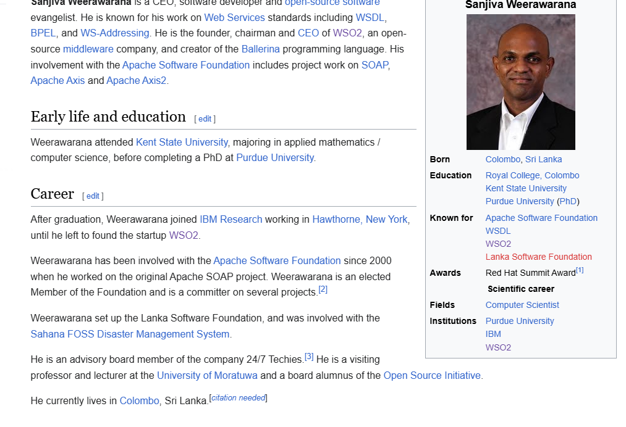Open WSO2 link in Institutions row
This screenshot has width=626, height=427.
[498, 347]
